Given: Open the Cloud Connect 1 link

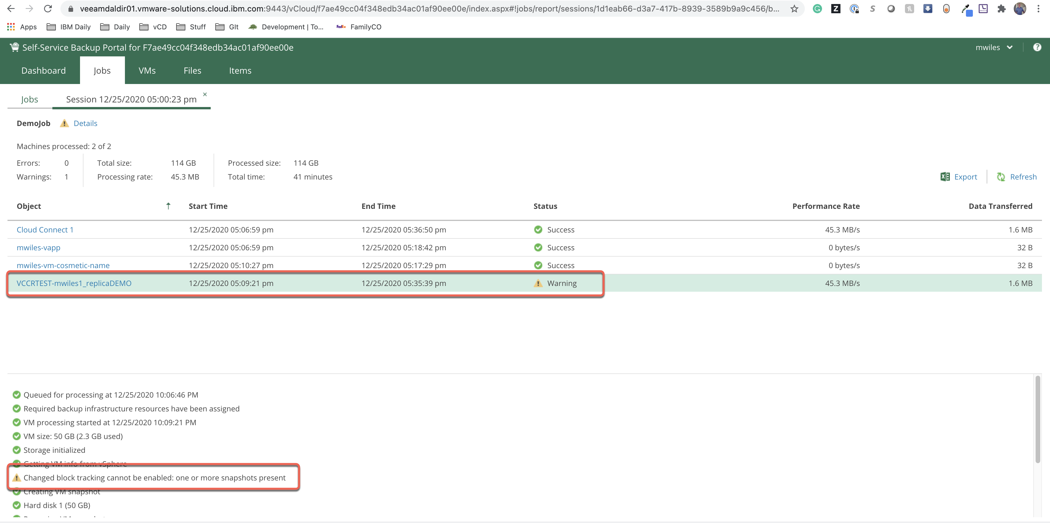Looking at the screenshot, I should [x=45, y=230].
